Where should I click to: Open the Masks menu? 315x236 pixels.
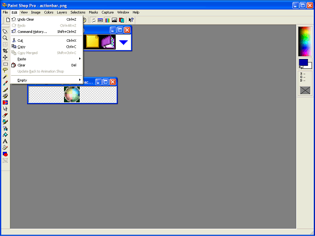[94, 12]
